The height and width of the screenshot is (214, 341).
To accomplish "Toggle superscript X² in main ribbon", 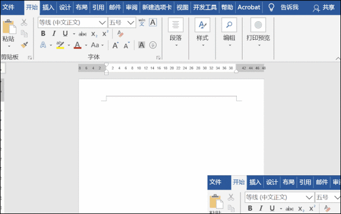I will point(105,34).
